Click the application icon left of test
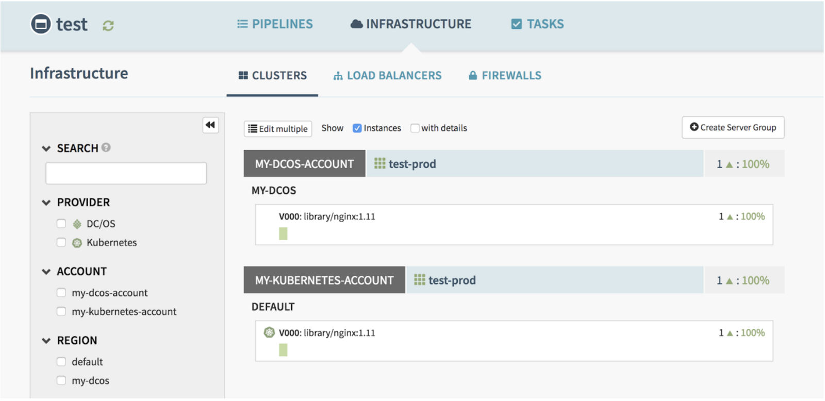 click(41, 24)
